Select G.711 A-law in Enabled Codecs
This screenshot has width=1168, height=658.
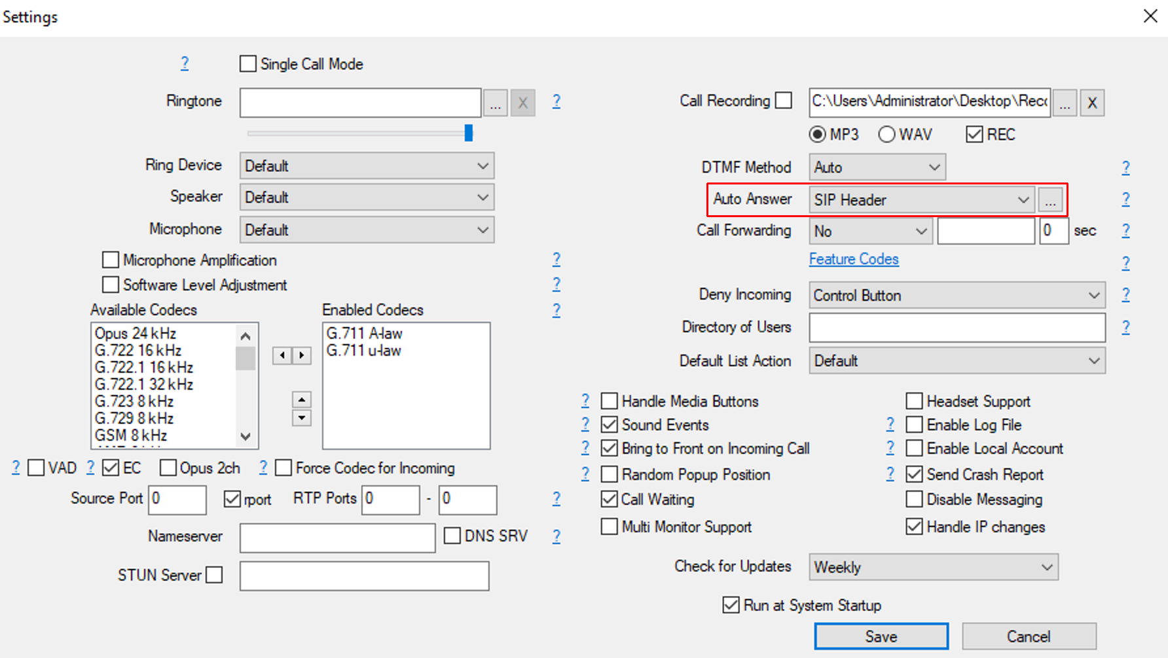365,334
